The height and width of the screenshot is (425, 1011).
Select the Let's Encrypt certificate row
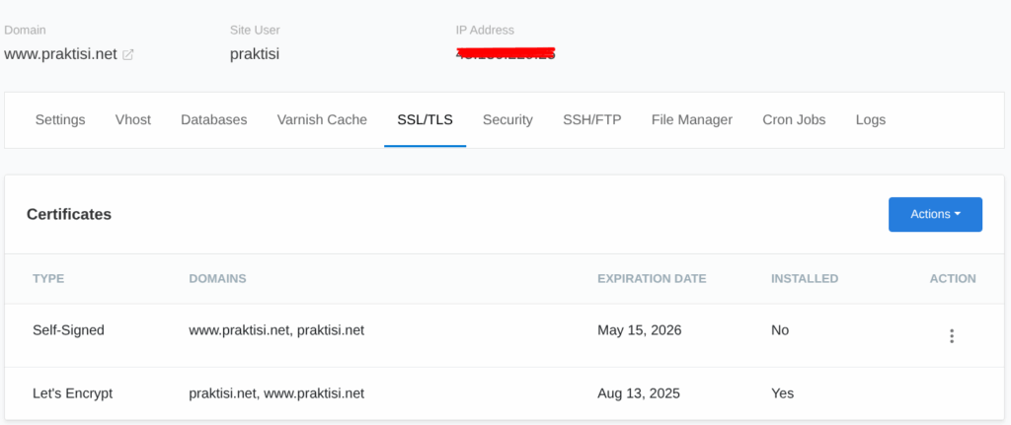click(505, 393)
